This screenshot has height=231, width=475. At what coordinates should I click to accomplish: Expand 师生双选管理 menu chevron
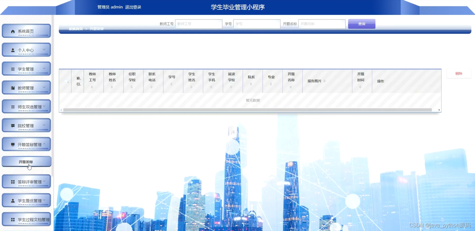tap(44, 106)
